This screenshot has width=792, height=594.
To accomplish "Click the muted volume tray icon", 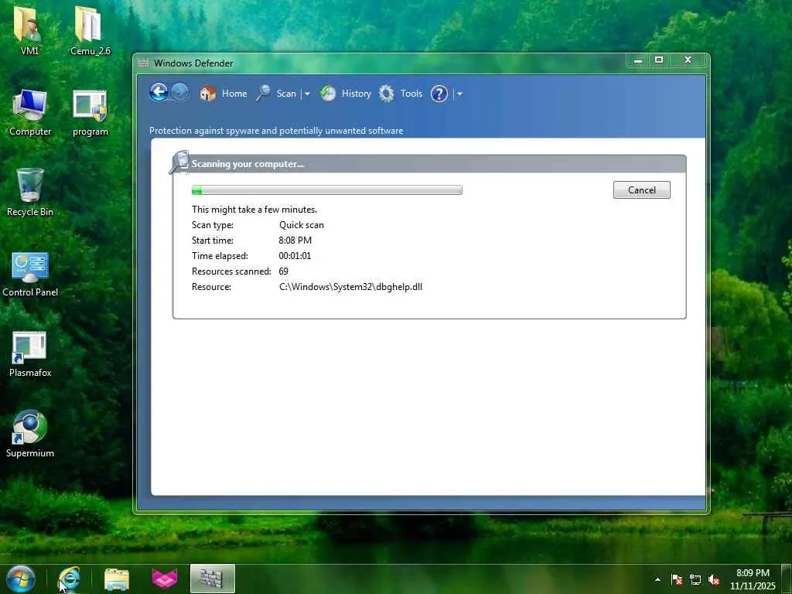I will point(714,579).
